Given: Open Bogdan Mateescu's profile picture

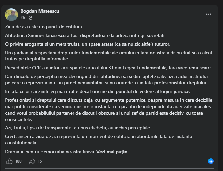Looking at the screenshot, I should click(x=11, y=14).
